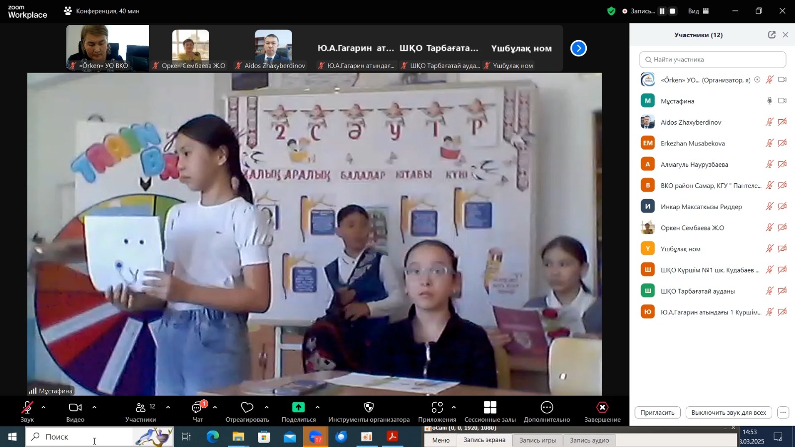
Task: Open the Apps icon in toolbar
Action: click(437, 407)
